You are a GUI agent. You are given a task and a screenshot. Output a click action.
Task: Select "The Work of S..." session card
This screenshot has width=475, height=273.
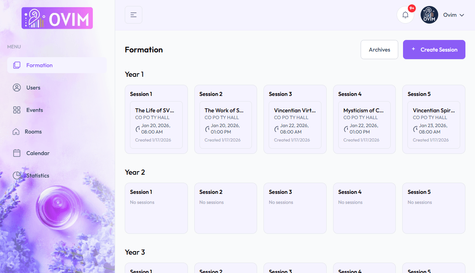click(x=226, y=125)
